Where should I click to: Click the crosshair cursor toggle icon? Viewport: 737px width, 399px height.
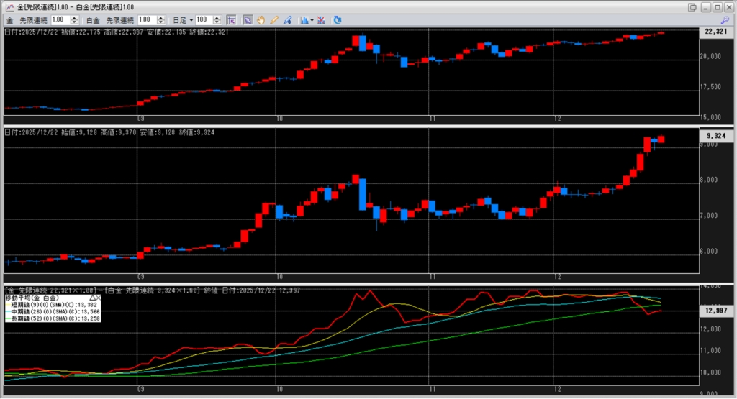coord(231,20)
